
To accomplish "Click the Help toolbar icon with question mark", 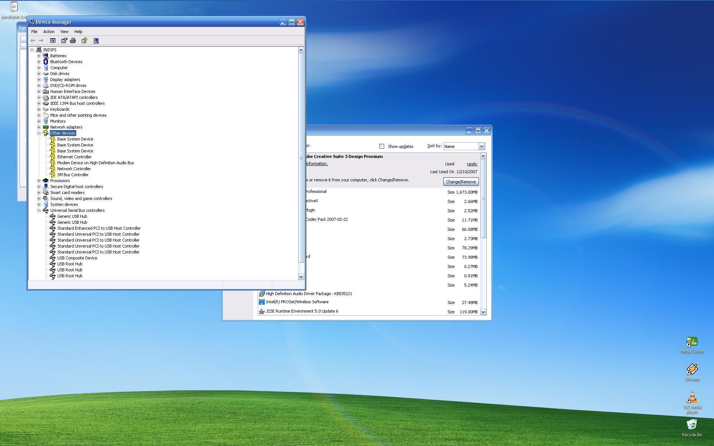I will click(x=84, y=41).
